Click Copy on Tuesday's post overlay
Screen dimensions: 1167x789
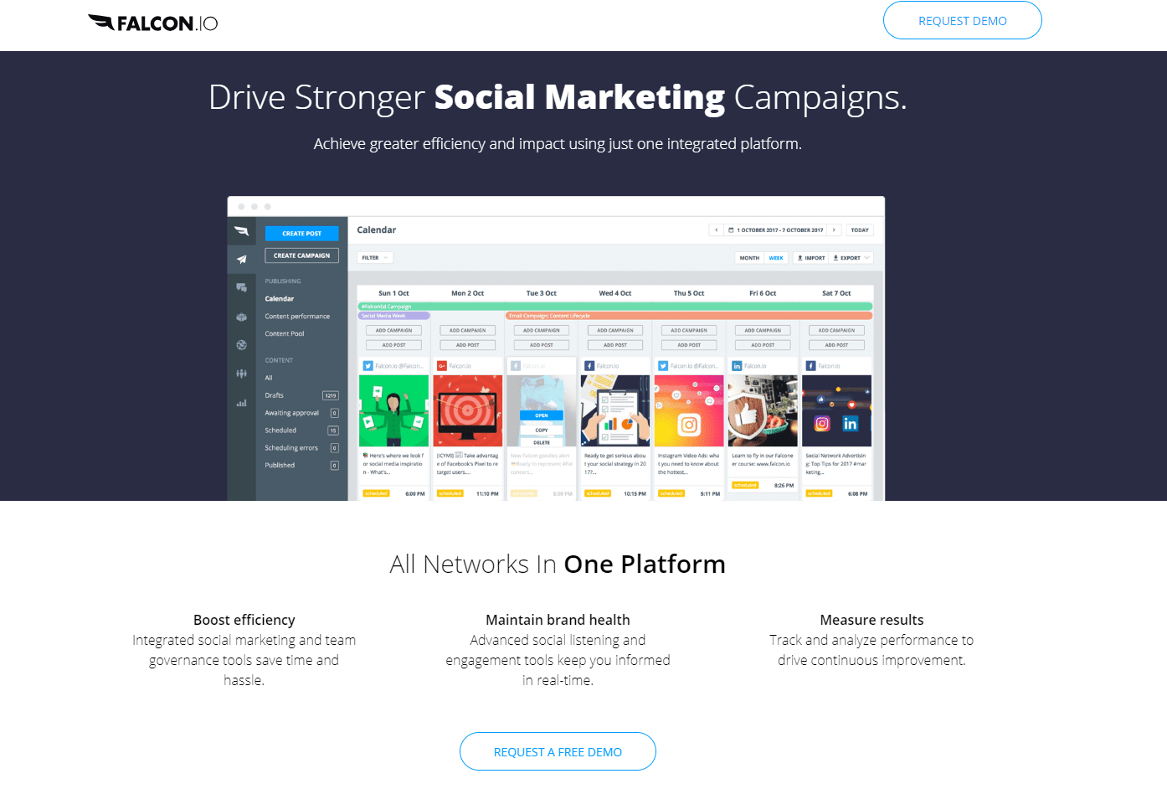coord(542,430)
